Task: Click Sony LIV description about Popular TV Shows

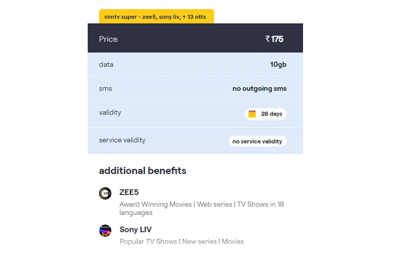Action: [x=182, y=242]
